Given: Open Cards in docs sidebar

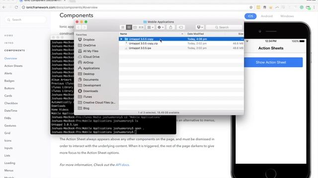Looking at the screenshot, I should click(8, 95).
